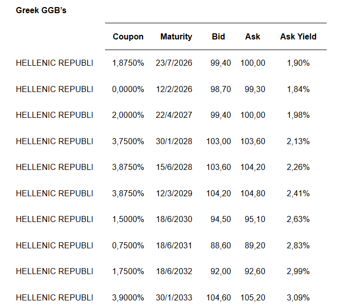The image size is (350, 307).
Task: Select the issuer name for the 18/6/2031 bond
Action: (55, 245)
